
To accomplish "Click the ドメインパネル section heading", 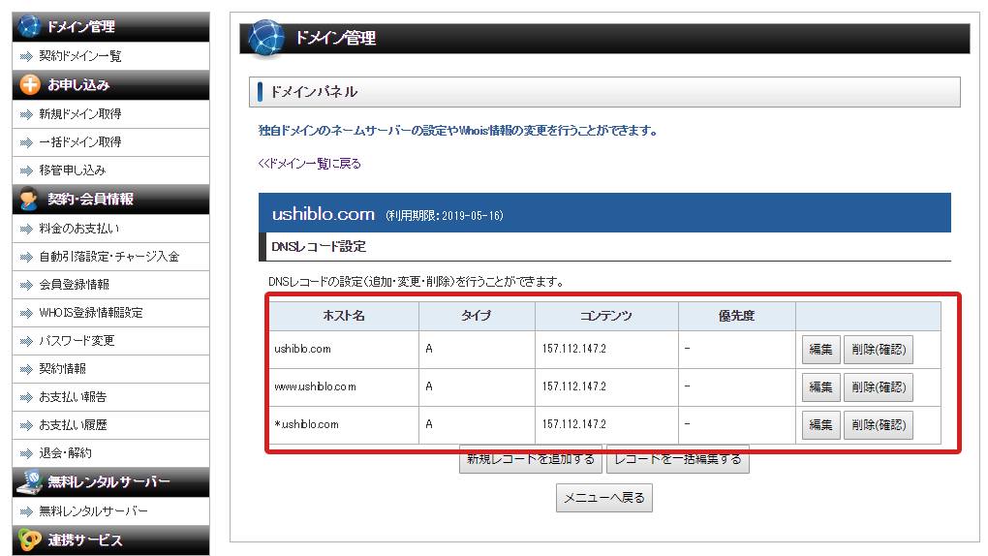I will click(x=314, y=92).
